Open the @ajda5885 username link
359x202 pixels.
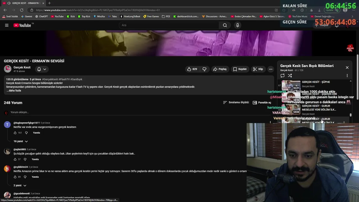(x=20, y=149)
